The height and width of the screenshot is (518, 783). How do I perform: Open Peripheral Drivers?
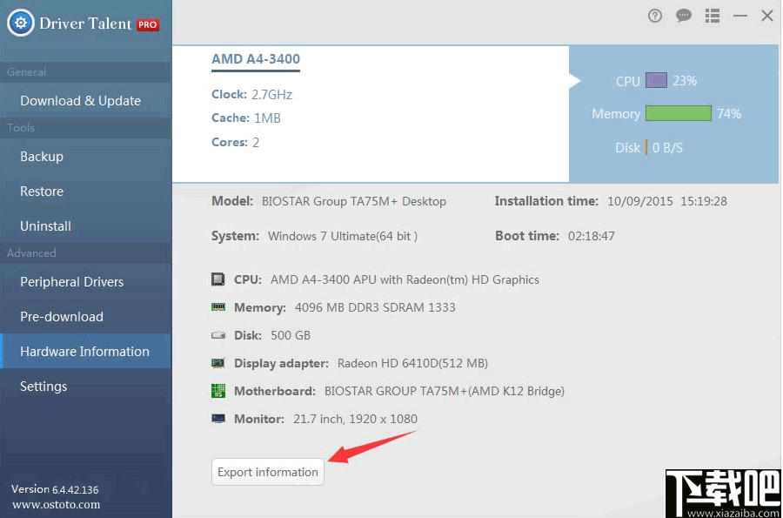click(x=71, y=281)
